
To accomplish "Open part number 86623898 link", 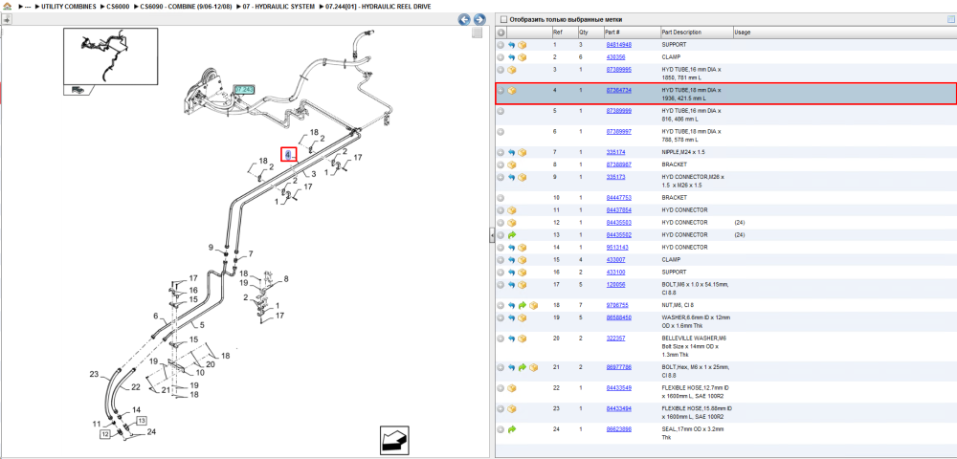I will pyautogui.click(x=618, y=429).
